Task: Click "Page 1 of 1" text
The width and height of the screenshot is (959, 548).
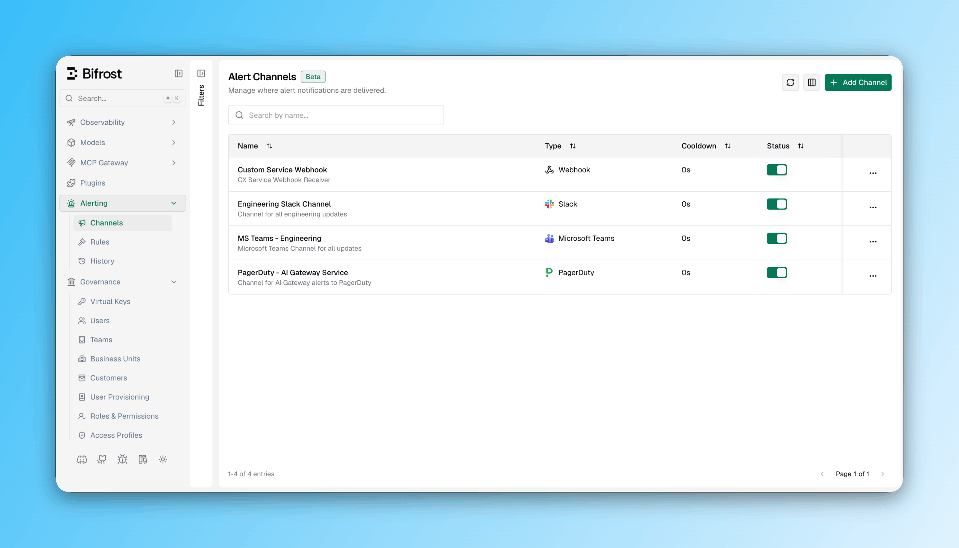Action: pyautogui.click(x=852, y=474)
